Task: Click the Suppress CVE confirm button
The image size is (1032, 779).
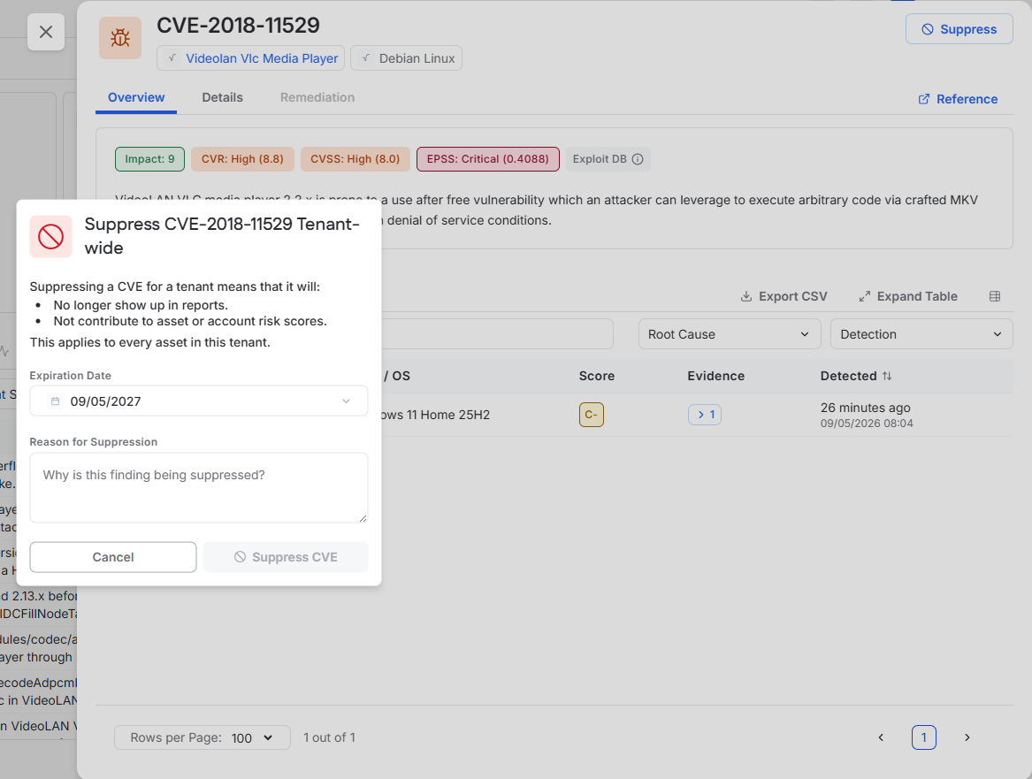Action: (286, 557)
